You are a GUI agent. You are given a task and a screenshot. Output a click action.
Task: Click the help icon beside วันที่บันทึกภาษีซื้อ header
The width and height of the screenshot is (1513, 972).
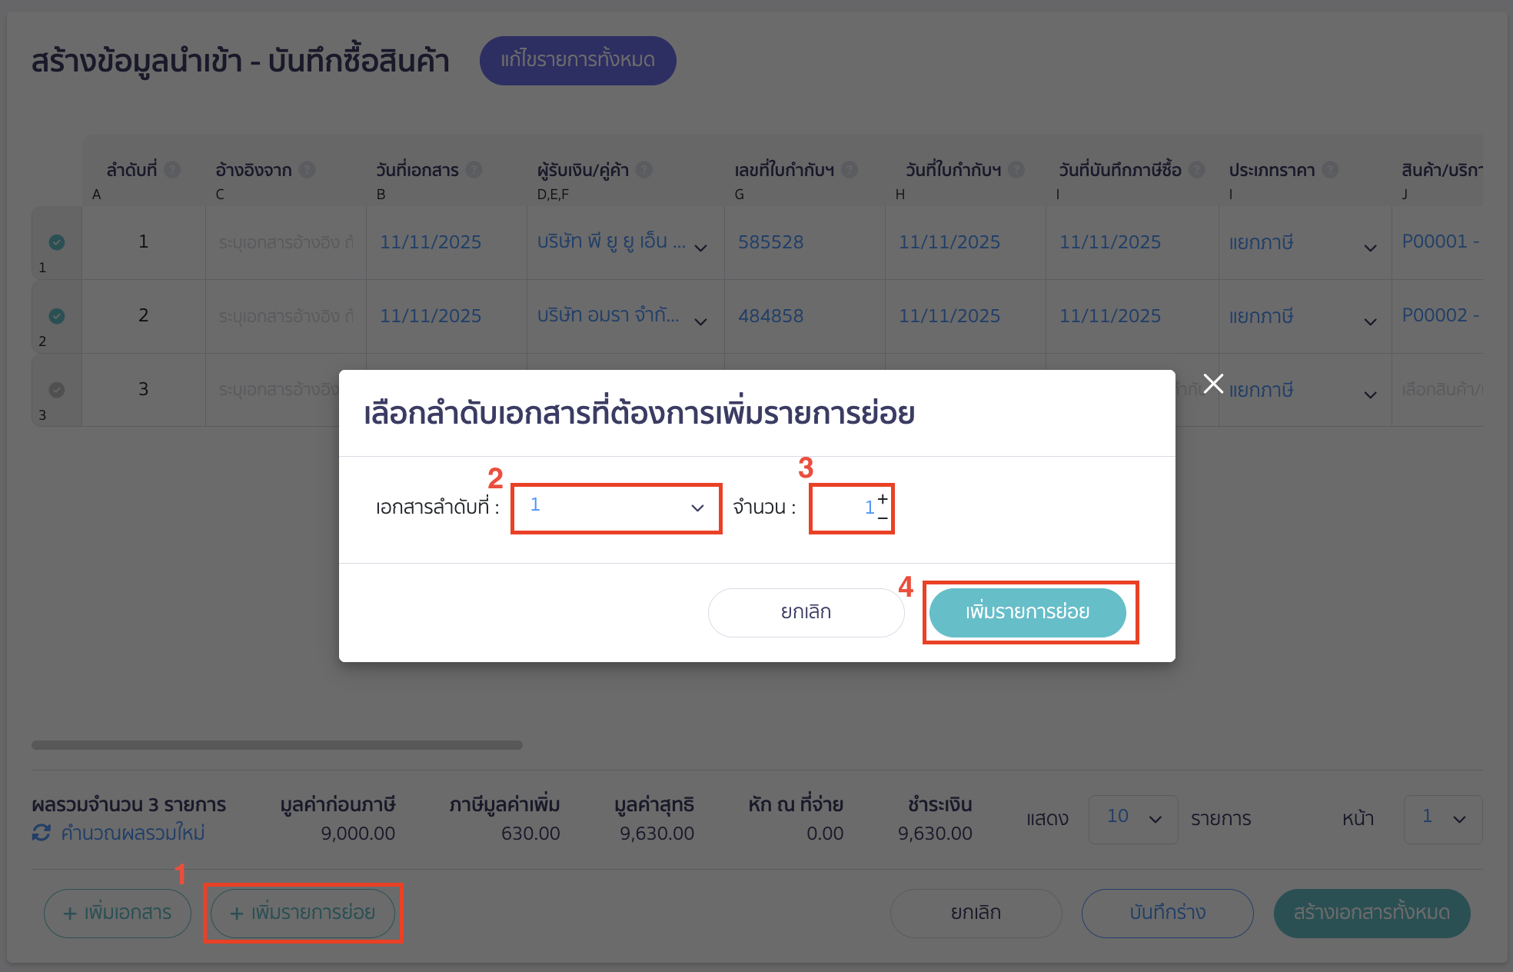tap(1196, 169)
